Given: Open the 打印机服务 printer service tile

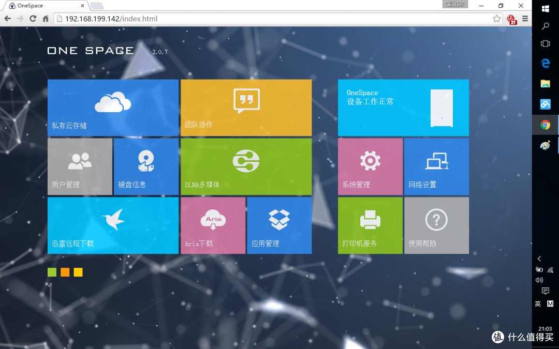Looking at the screenshot, I should coord(370,225).
